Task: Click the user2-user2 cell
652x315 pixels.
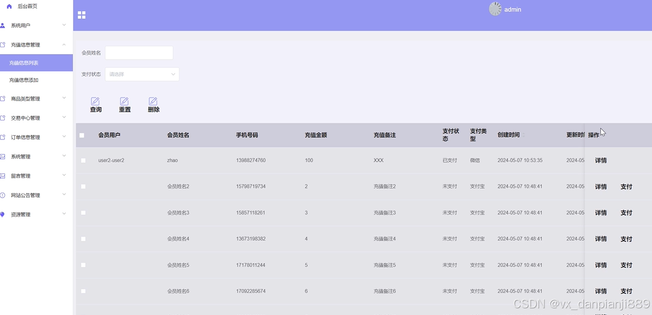Action: pos(111,161)
